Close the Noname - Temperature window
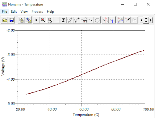The image size is (155, 118). [148, 4]
